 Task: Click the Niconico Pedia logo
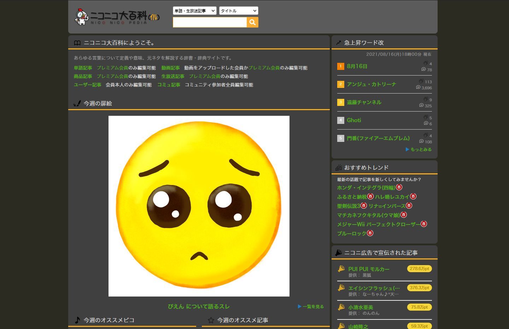point(117,17)
